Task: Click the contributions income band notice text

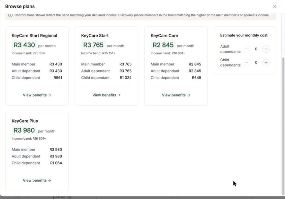Action: [142, 15]
